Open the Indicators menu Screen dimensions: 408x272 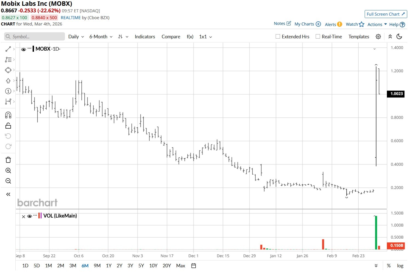(145, 37)
